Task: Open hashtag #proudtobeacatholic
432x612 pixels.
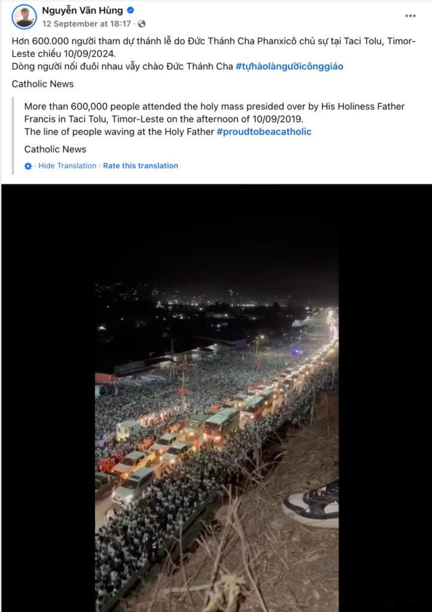Action: pyautogui.click(x=264, y=132)
